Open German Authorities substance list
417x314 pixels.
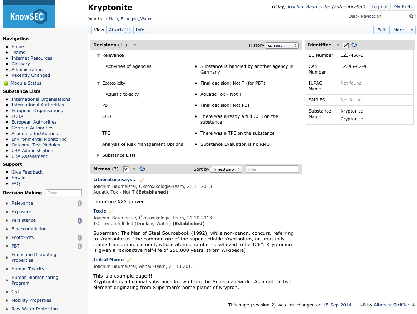click(x=32, y=128)
